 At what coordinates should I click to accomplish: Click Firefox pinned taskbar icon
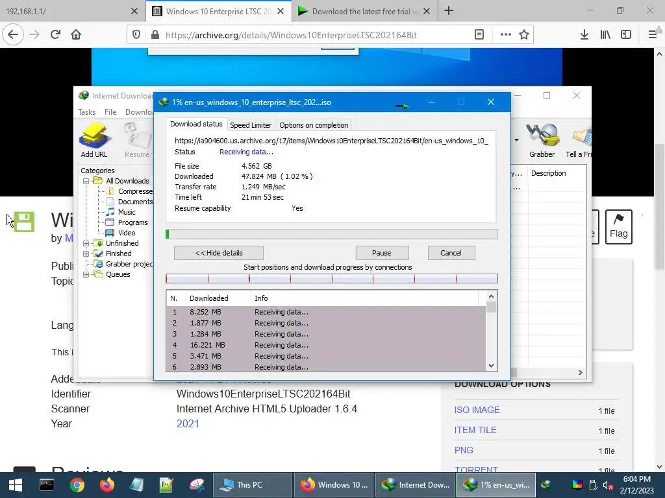[x=107, y=485]
